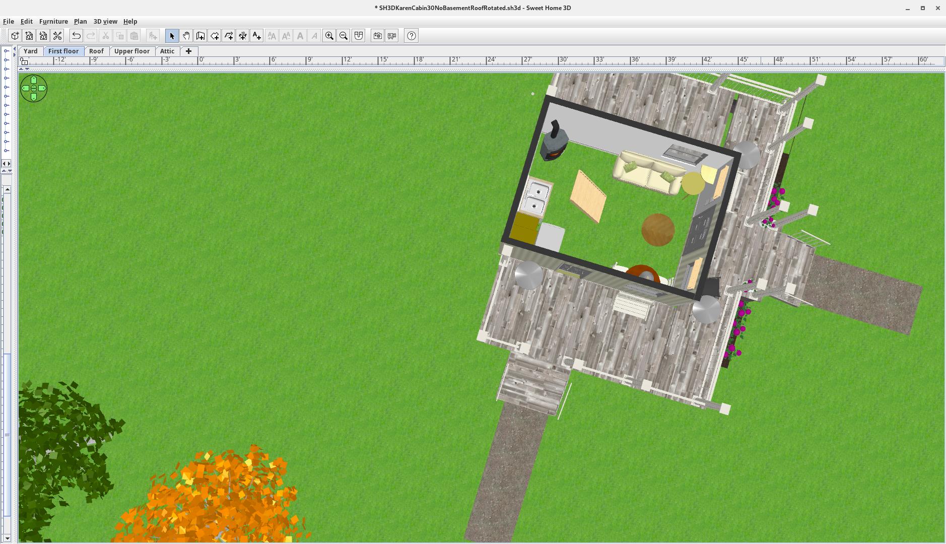
Task: Toggle magnetism with the magnet icon
Action: pos(358,36)
